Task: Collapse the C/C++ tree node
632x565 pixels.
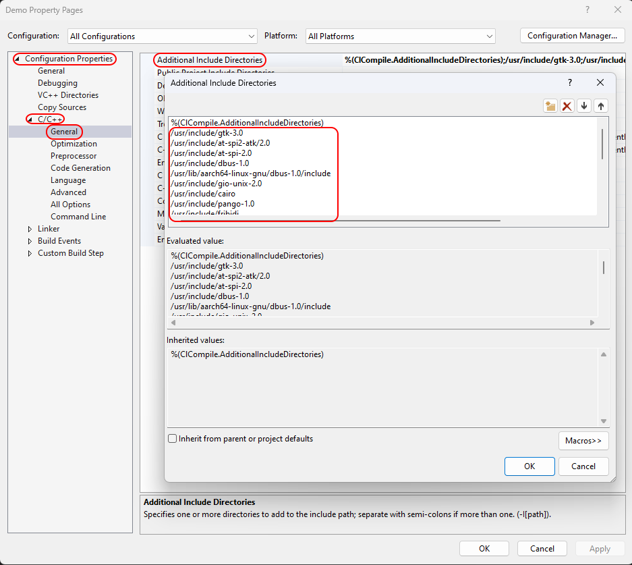Action: click(30, 119)
